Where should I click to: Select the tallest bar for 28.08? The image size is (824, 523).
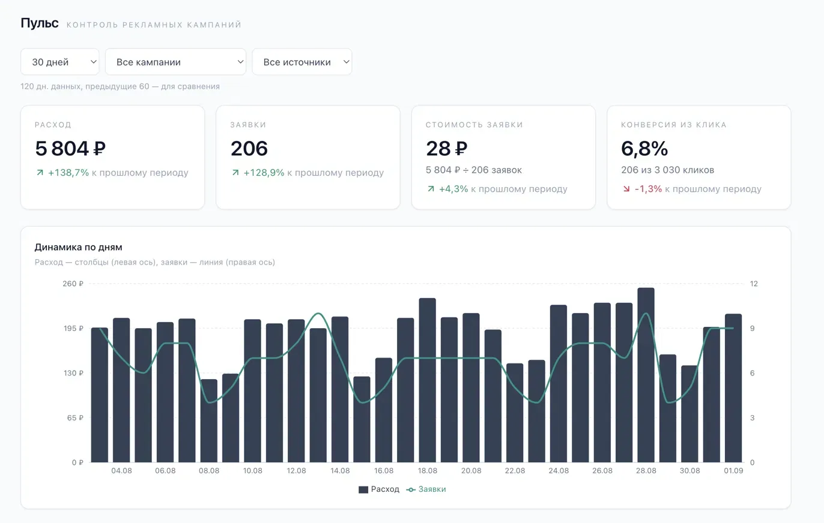(646, 375)
